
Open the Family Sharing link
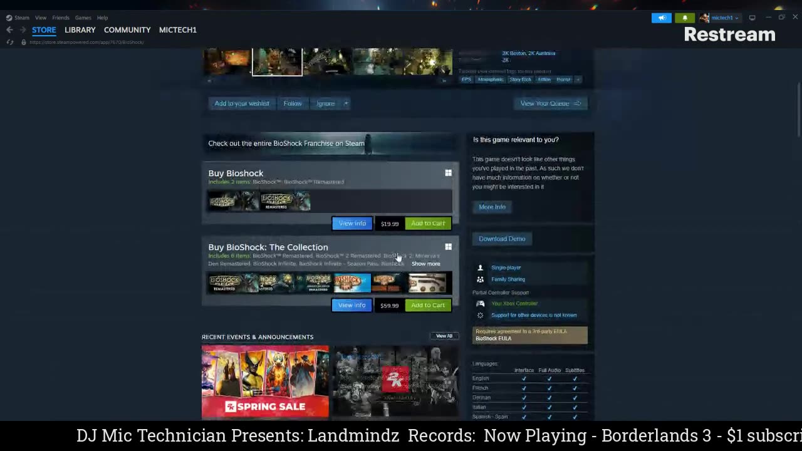point(508,279)
